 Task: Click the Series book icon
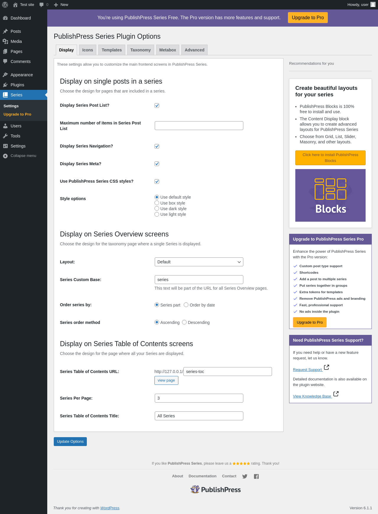click(x=5, y=95)
